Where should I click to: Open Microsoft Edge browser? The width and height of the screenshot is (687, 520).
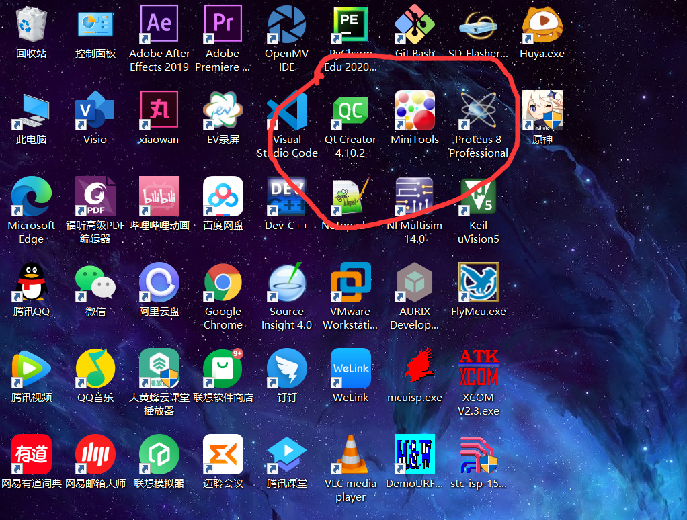32,197
